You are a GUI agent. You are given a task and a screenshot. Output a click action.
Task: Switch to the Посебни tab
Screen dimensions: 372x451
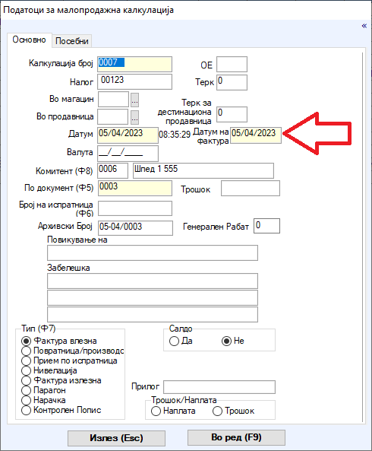pos(72,41)
